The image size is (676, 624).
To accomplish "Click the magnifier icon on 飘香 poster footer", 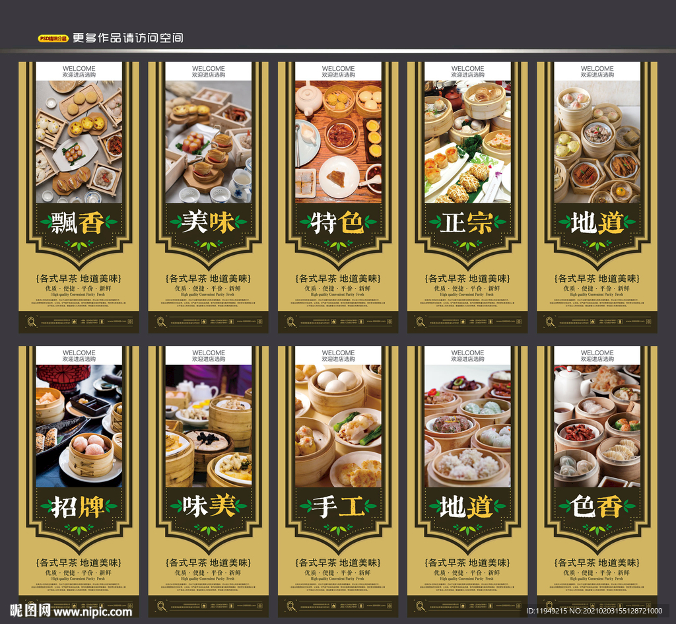I will 32,322.
